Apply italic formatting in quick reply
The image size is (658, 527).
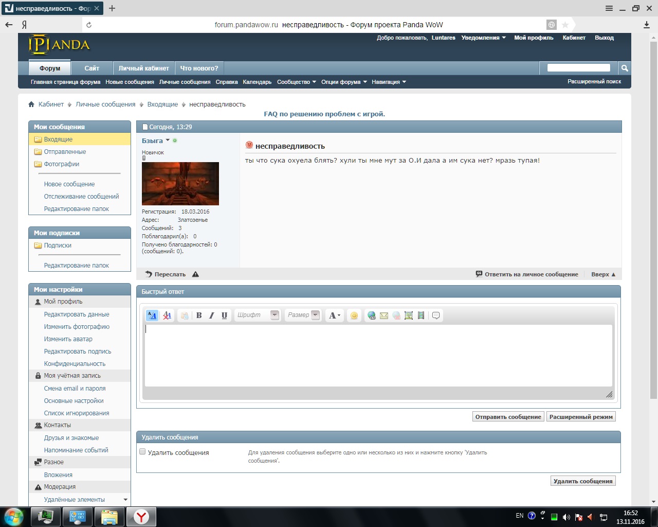(x=211, y=315)
